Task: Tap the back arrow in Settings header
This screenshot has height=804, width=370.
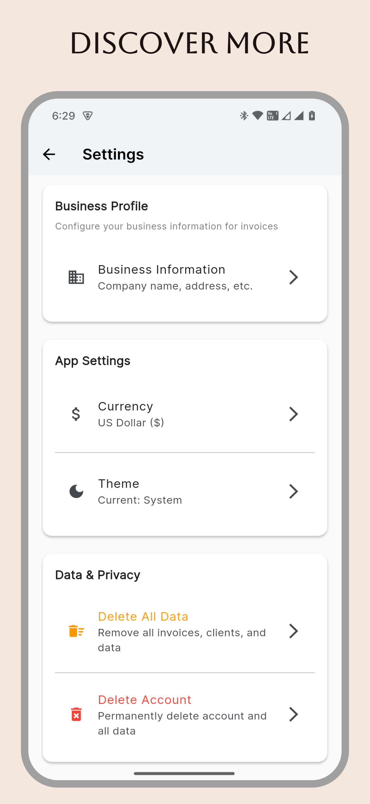Action: click(x=49, y=154)
